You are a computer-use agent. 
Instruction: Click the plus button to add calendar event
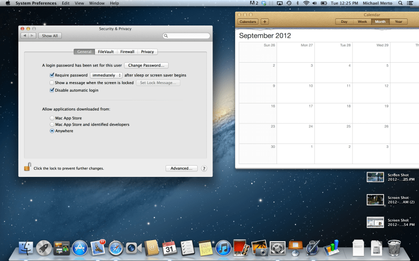[264, 21]
